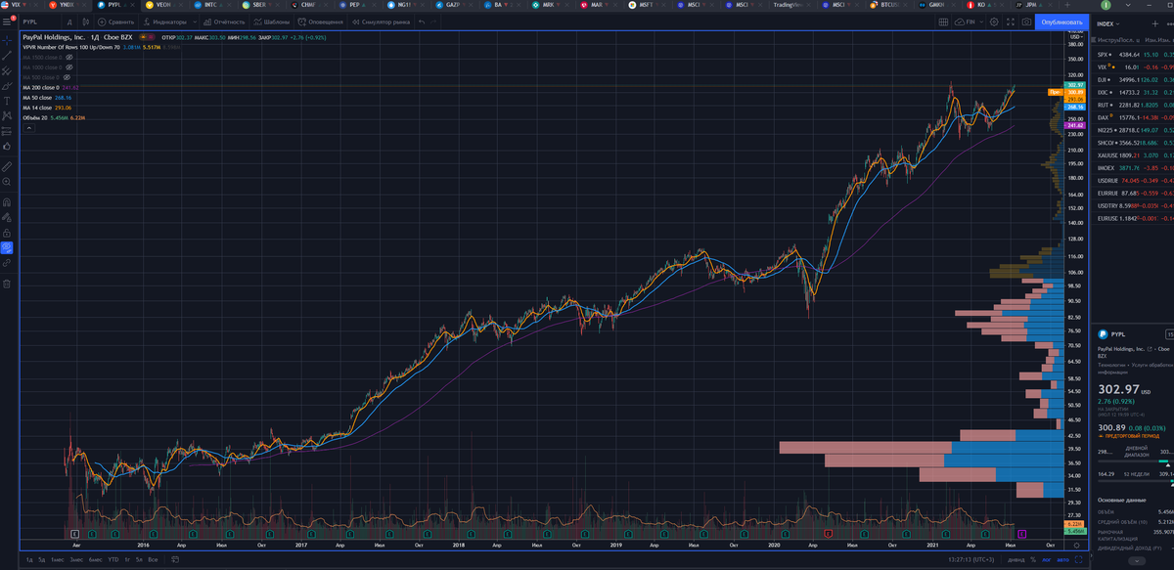The height and width of the screenshot is (570, 1174).
Task: Open the hamburger main menu
Action: (x=7, y=21)
